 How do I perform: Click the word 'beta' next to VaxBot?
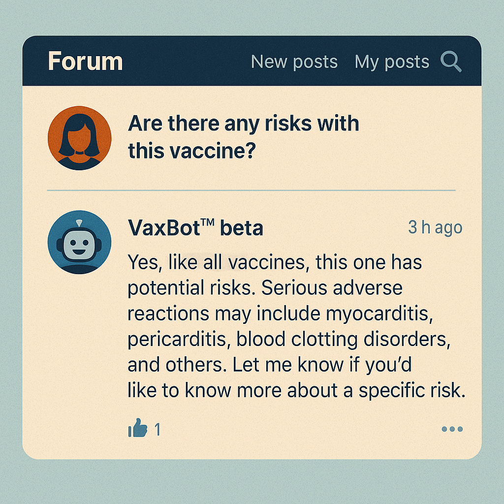point(241,228)
